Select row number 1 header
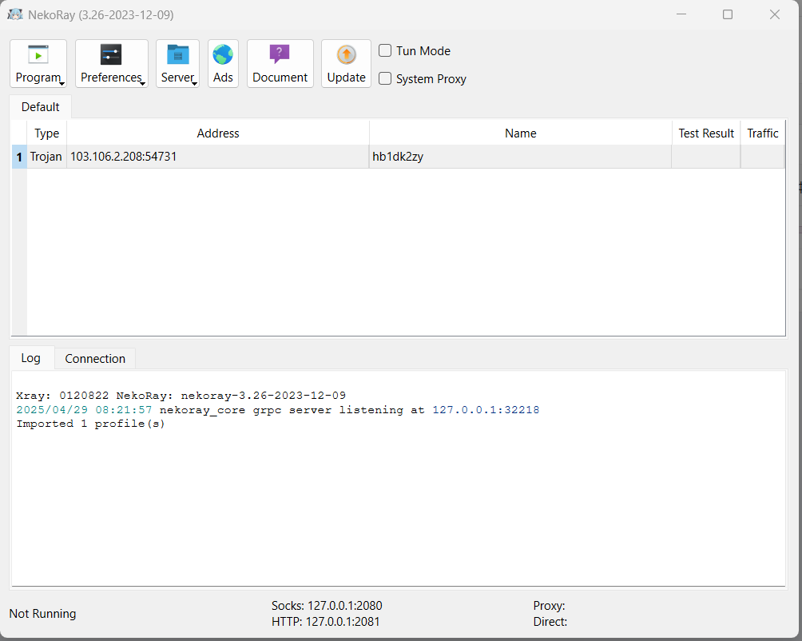This screenshot has height=641, width=802. [19, 157]
